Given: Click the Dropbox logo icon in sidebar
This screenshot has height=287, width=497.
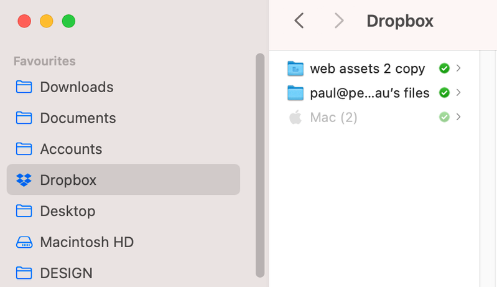Looking at the screenshot, I should coord(24,181).
